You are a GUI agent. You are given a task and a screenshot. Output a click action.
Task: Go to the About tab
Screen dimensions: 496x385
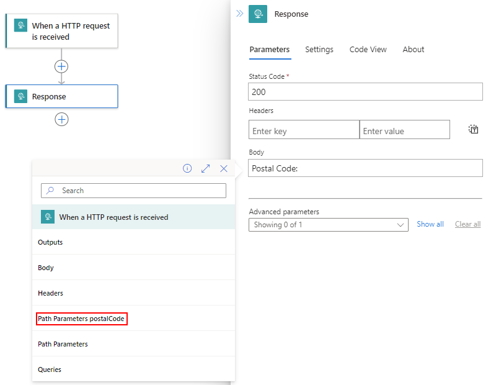click(x=414, y=50)
